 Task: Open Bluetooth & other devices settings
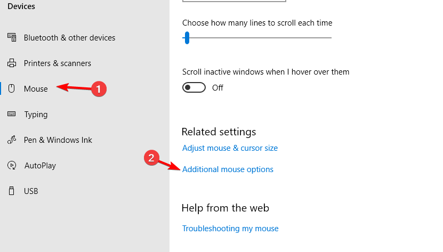tap(69, 38)
